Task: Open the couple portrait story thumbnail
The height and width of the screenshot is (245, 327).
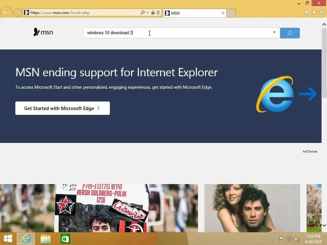Action: 252,208
